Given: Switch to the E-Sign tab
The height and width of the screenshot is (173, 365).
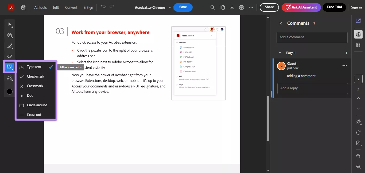Looking at the screenshot, I should point(88,7).
